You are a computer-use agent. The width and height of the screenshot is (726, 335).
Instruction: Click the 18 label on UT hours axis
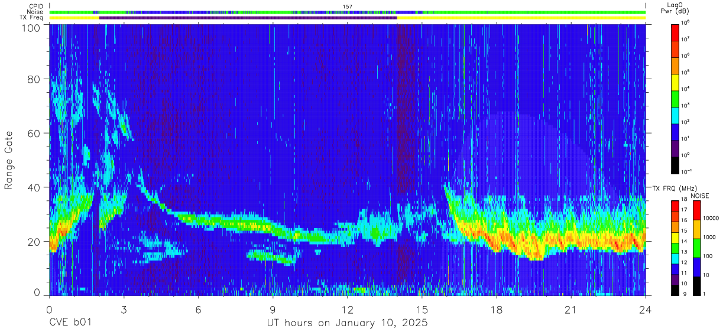tap(497, 310)
